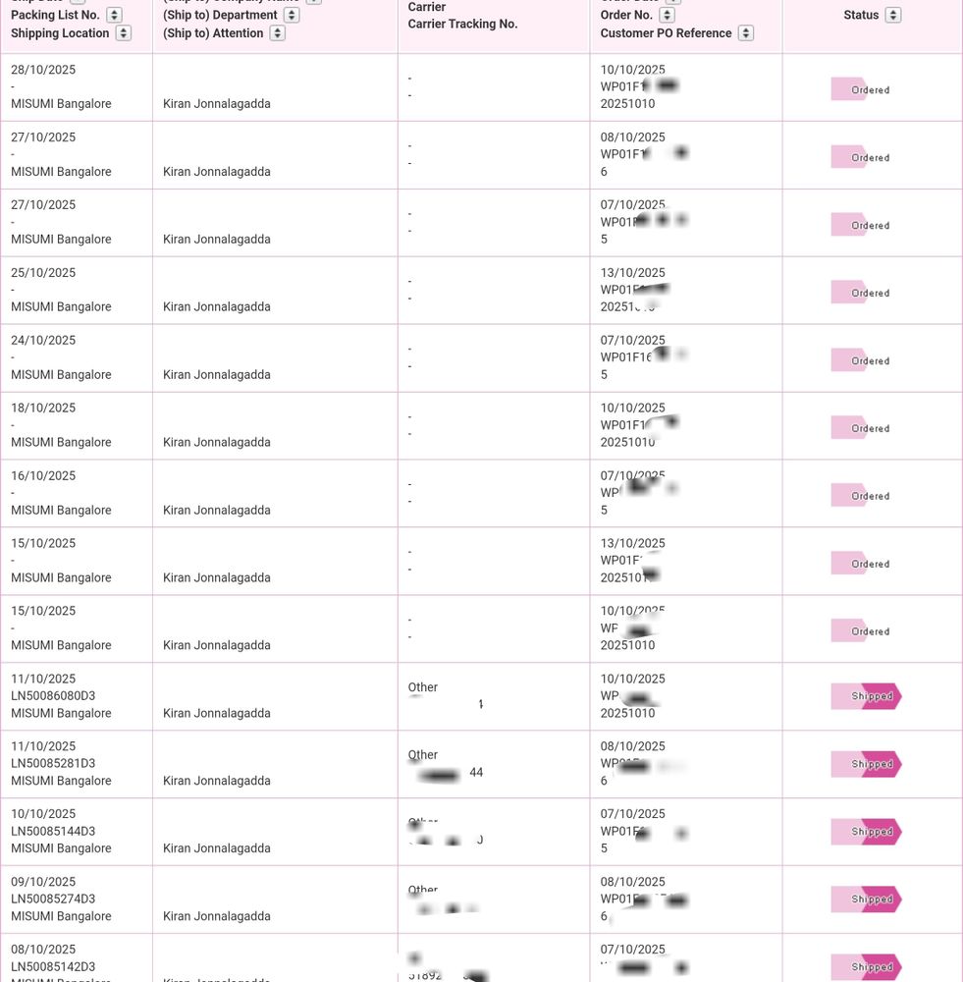Select the sort control for Customer PO Reference
963x982 pixels.
click(x=745, y=32)
